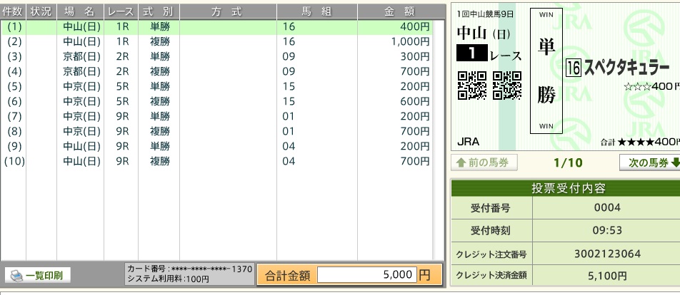The image size is (680, 295).
Task: Click horse number 15 in row 5
Action: click(289, 86)
